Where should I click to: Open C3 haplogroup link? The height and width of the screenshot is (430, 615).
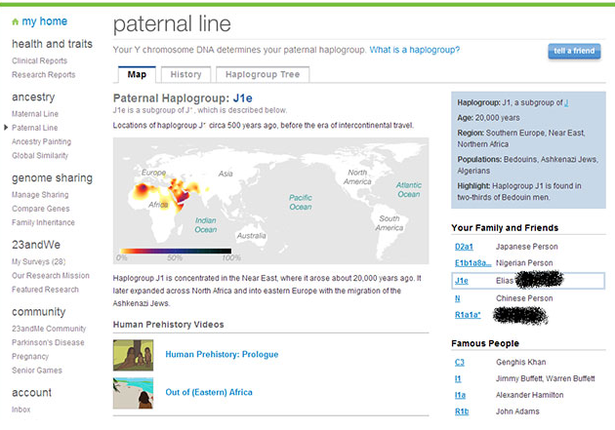click(460, 363)
